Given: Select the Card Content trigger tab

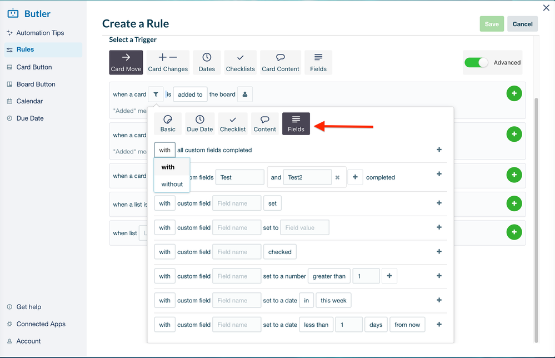Looking at the screenshot, I should pos(281,62).
